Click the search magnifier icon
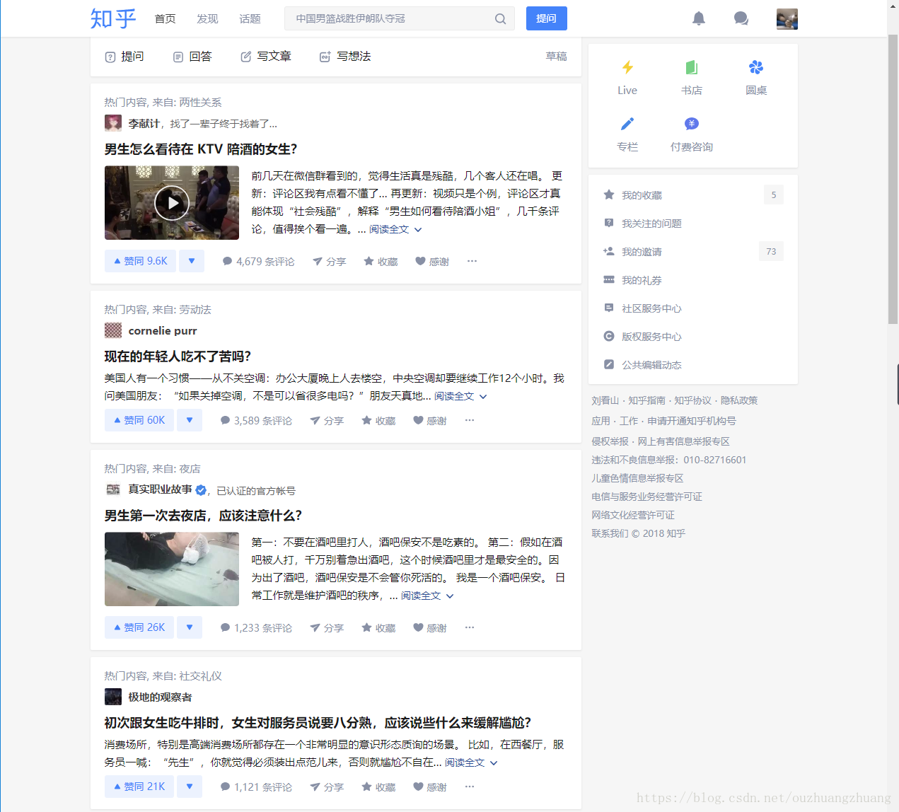 500,19
